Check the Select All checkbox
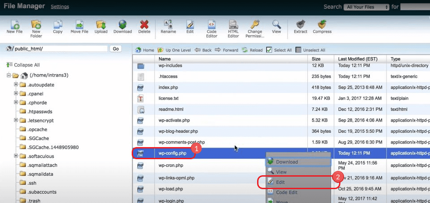The height and width of the screenshot is (203, 430). click(x=269, y=50)
